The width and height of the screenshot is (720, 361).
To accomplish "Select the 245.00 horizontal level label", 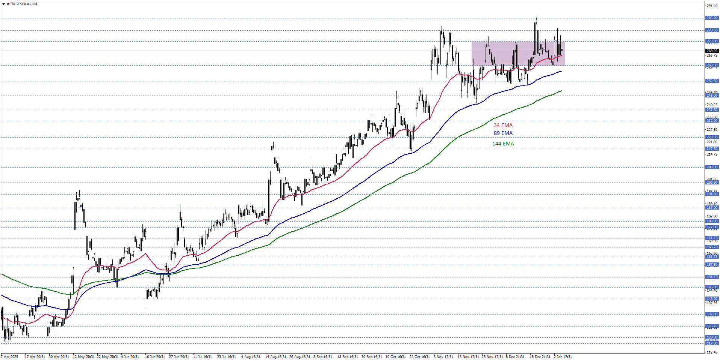I will (712, 96).
